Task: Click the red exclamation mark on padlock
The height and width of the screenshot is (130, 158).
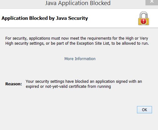Action: point(144,21)
